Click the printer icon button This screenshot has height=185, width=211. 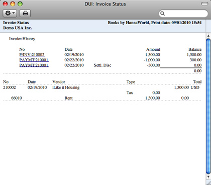coord(25,13)
